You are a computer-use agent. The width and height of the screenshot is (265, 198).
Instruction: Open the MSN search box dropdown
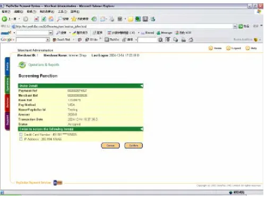[x=50, y=32]
